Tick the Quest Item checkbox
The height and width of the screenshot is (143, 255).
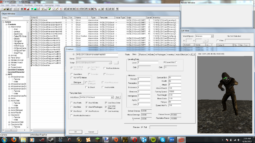[x=72, y=74]
